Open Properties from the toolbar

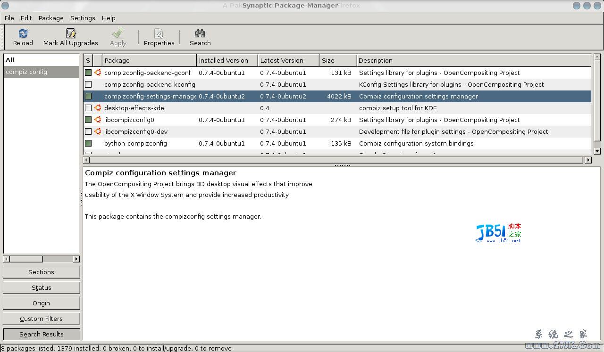tap(159, 37)
